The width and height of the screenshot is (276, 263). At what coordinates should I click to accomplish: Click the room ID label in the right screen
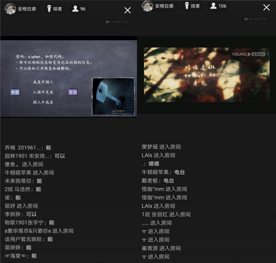[256, 19]
